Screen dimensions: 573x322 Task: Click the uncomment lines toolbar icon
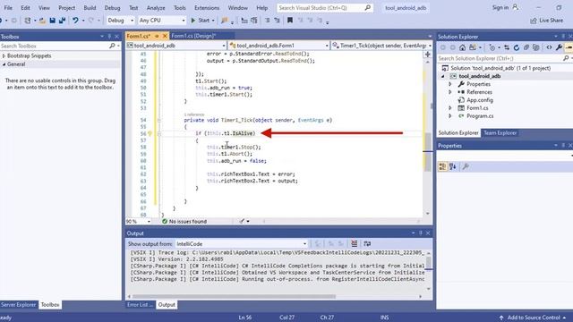[x=277, y=21]
